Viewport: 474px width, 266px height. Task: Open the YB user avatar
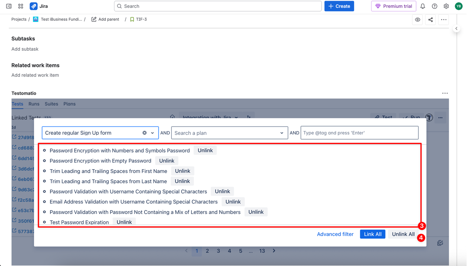point(458,6)
